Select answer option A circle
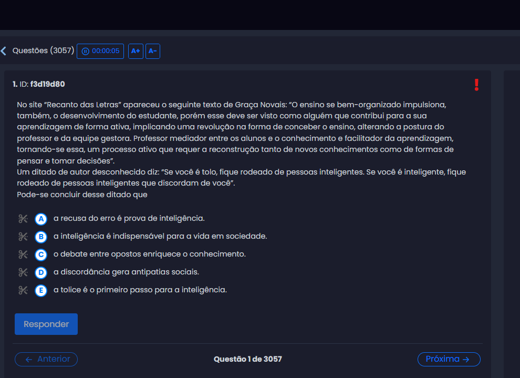The image size is (520, 378). (41, 219)
